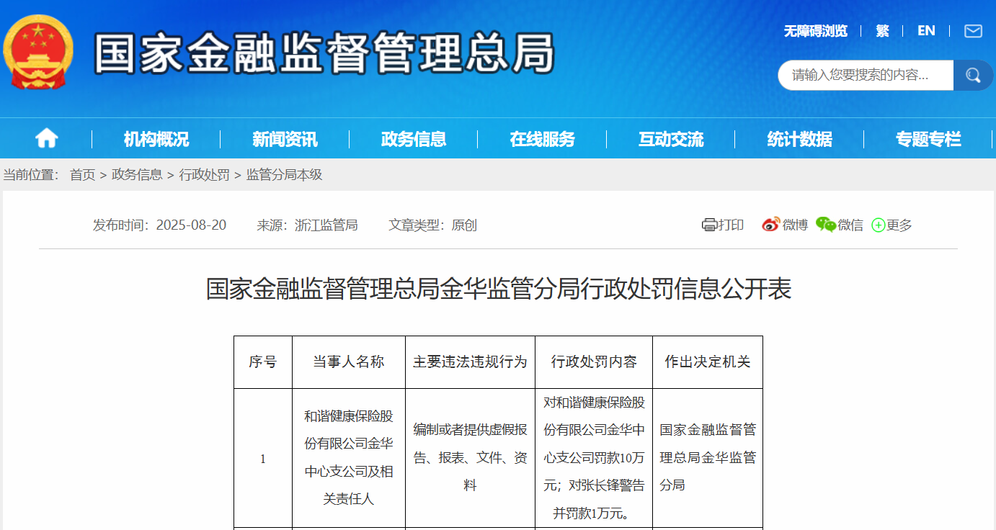Screen dimensions: 996x530
Task: Click the 作出决定机关 column header
Action: pos(708,362)
